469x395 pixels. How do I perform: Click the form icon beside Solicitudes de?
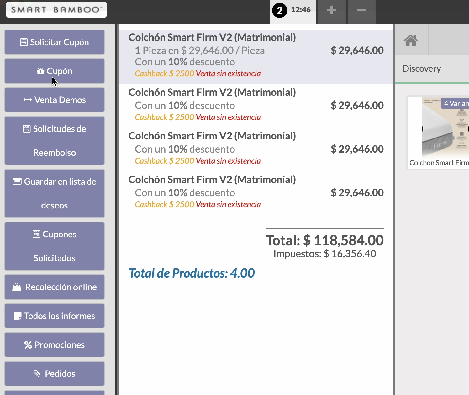(x=27, y=129)
